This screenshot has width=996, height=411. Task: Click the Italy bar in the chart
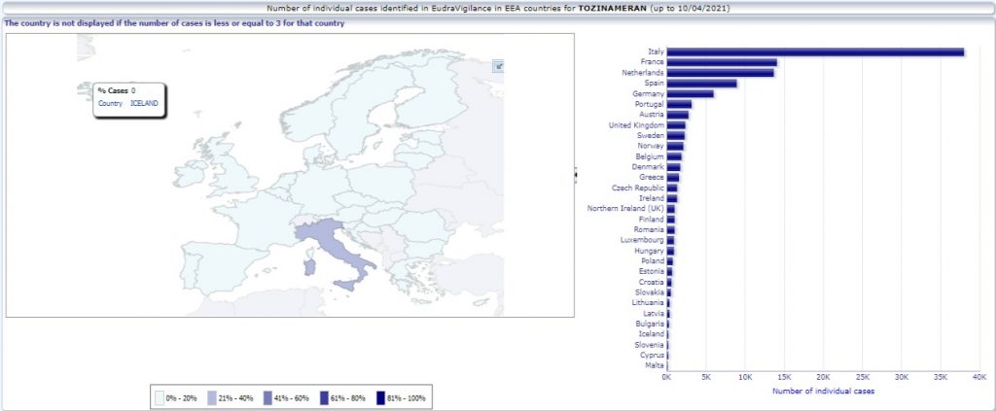click(x=815, y=51)
